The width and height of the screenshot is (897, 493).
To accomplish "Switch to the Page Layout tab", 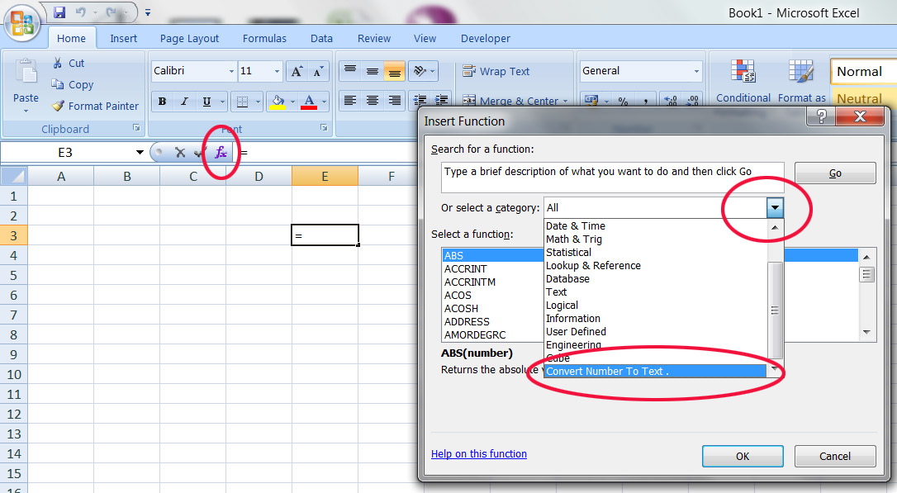I will pyautogui.click(x=189, y=38).
